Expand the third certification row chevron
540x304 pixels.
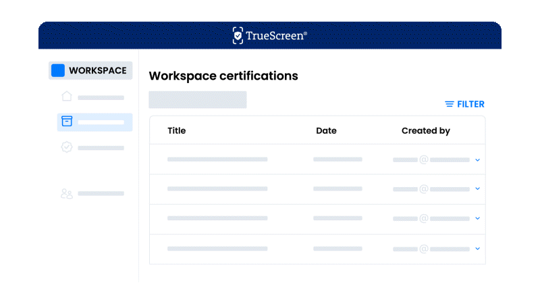tap(478, 218)
